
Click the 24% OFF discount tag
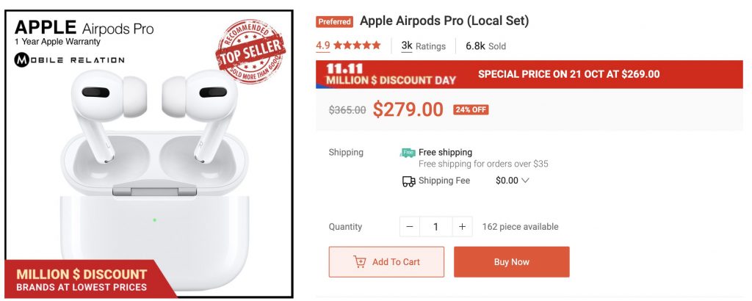click(471, 110)
